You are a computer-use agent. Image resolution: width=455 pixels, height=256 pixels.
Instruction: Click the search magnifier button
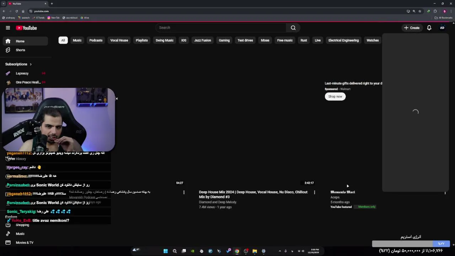click(x=293, y=28)
